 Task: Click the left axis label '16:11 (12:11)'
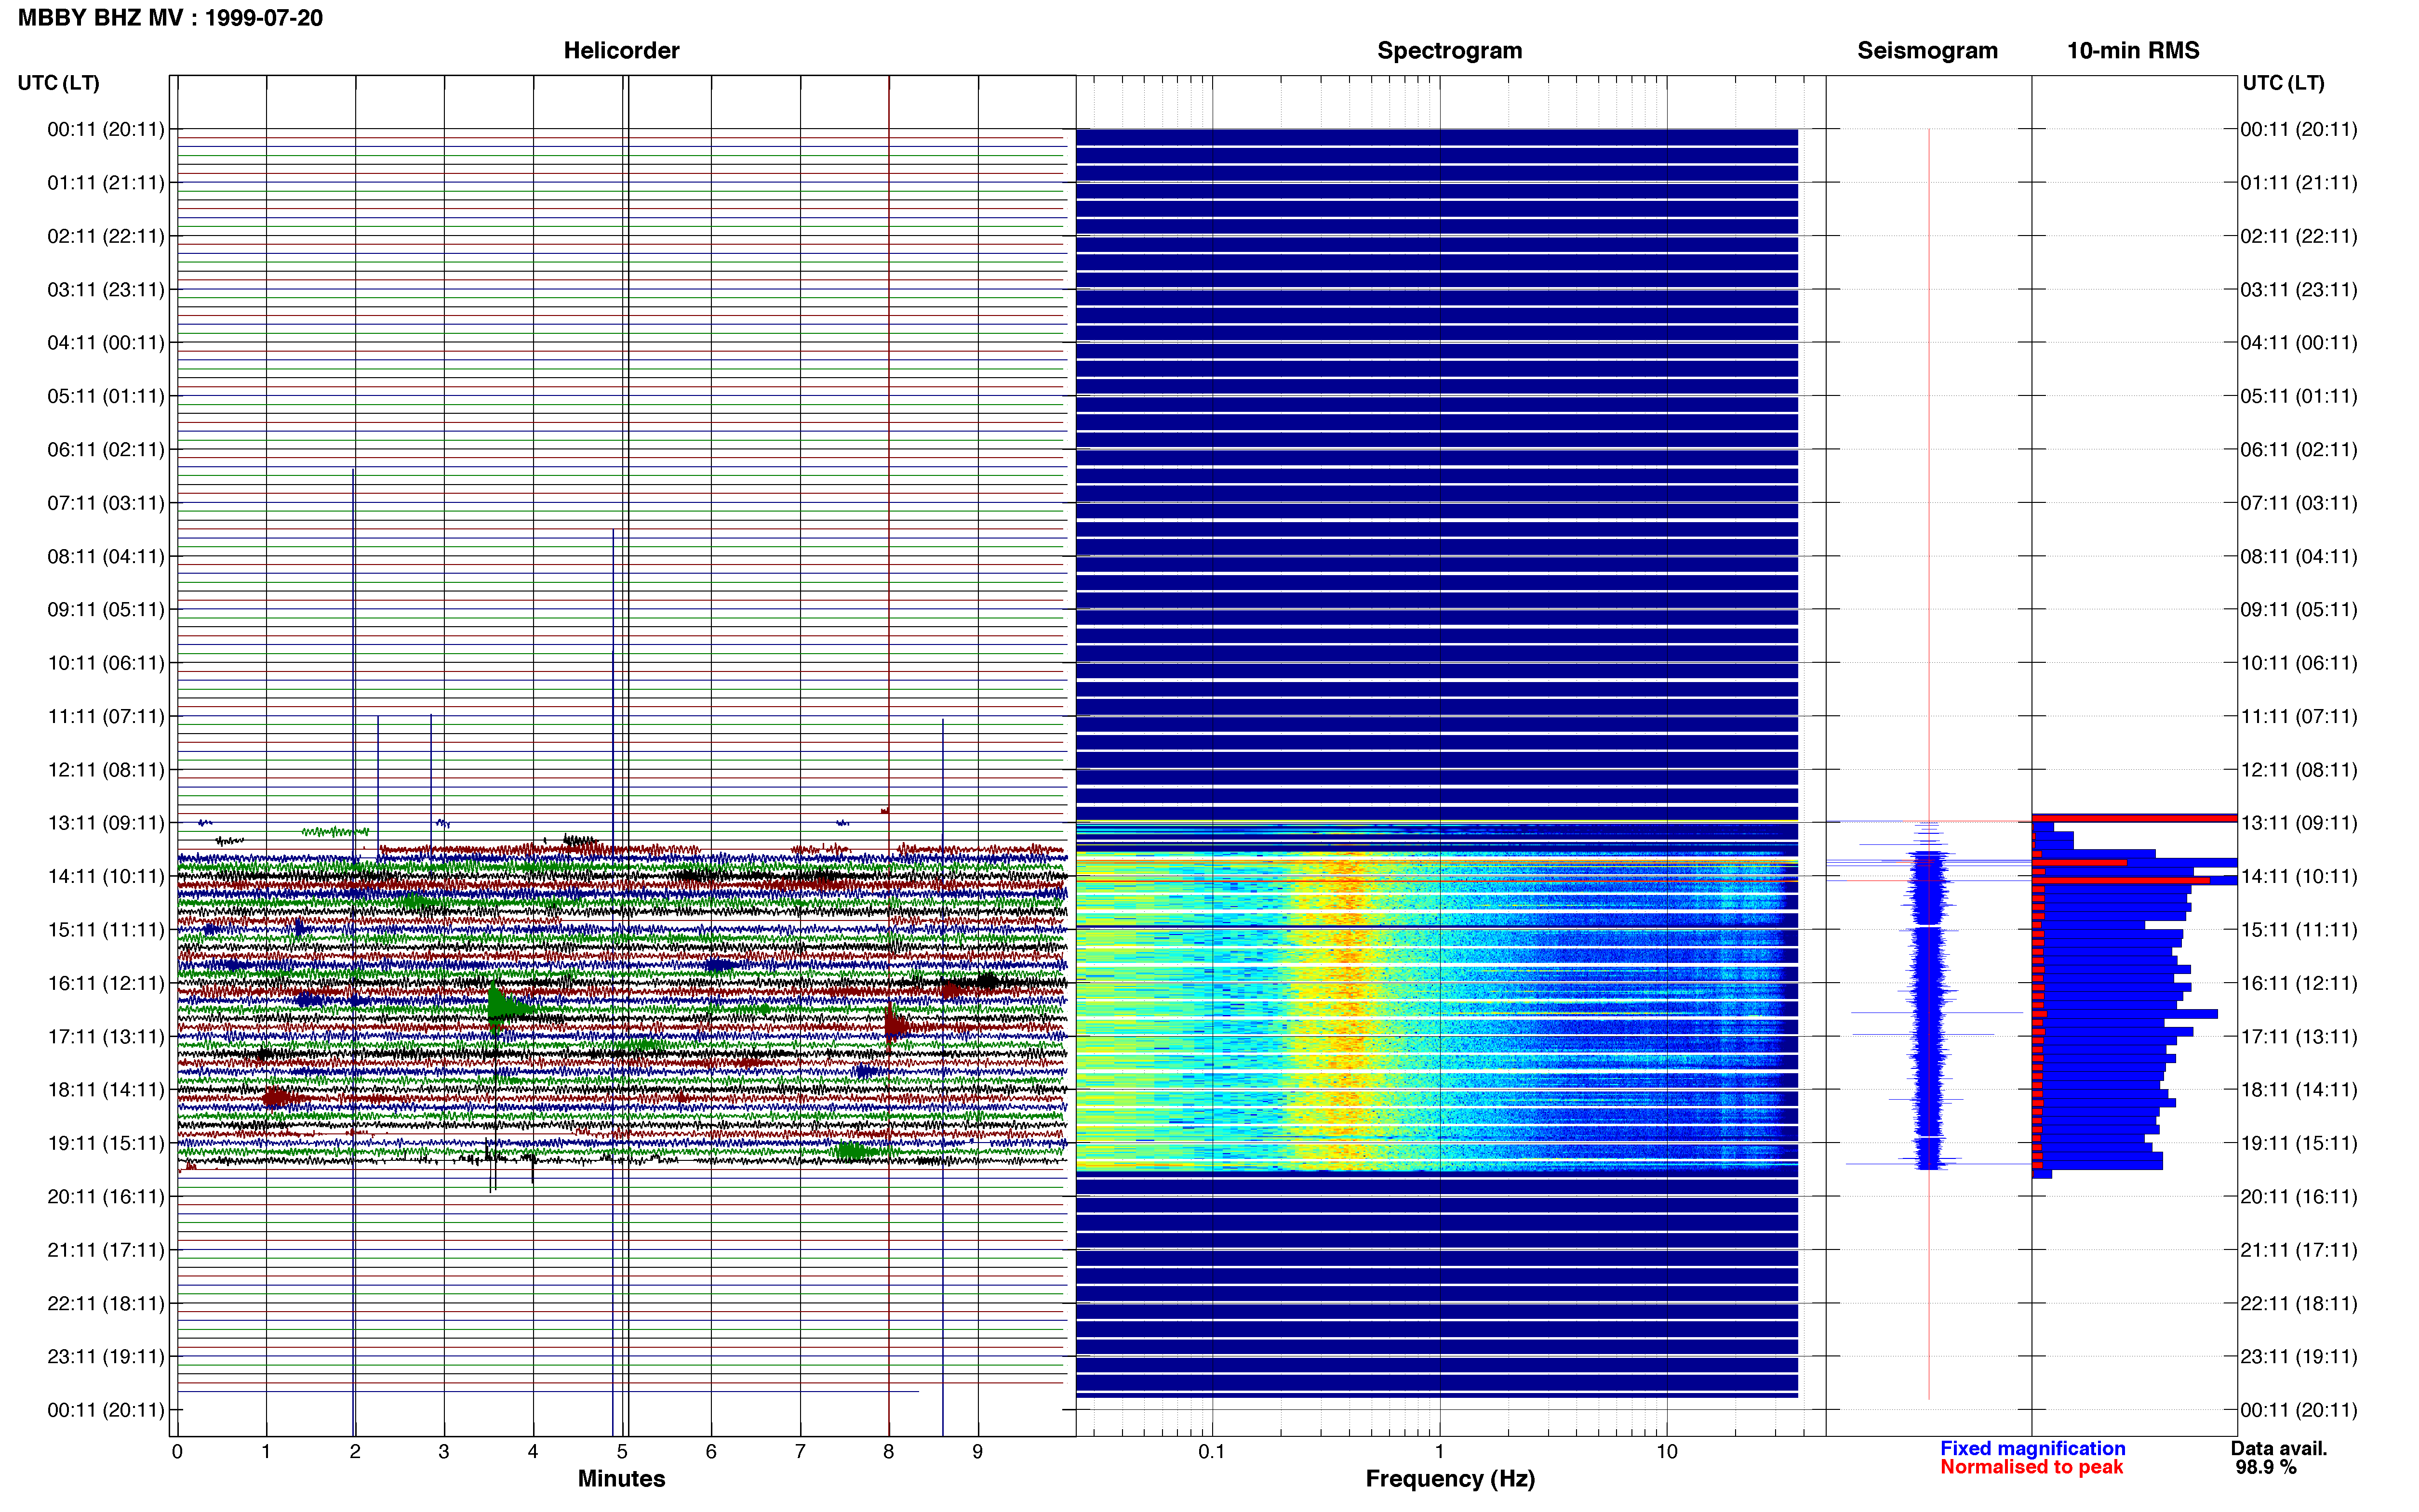pyautogui.click(x=106, y=983)
